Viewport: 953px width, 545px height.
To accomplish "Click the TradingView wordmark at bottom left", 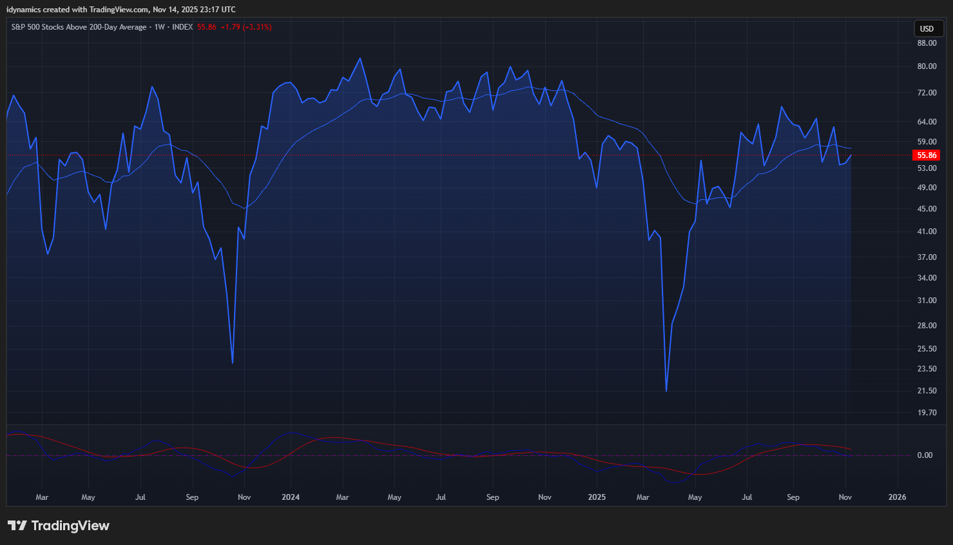I will pyautogui.click(x=70, y=526).
